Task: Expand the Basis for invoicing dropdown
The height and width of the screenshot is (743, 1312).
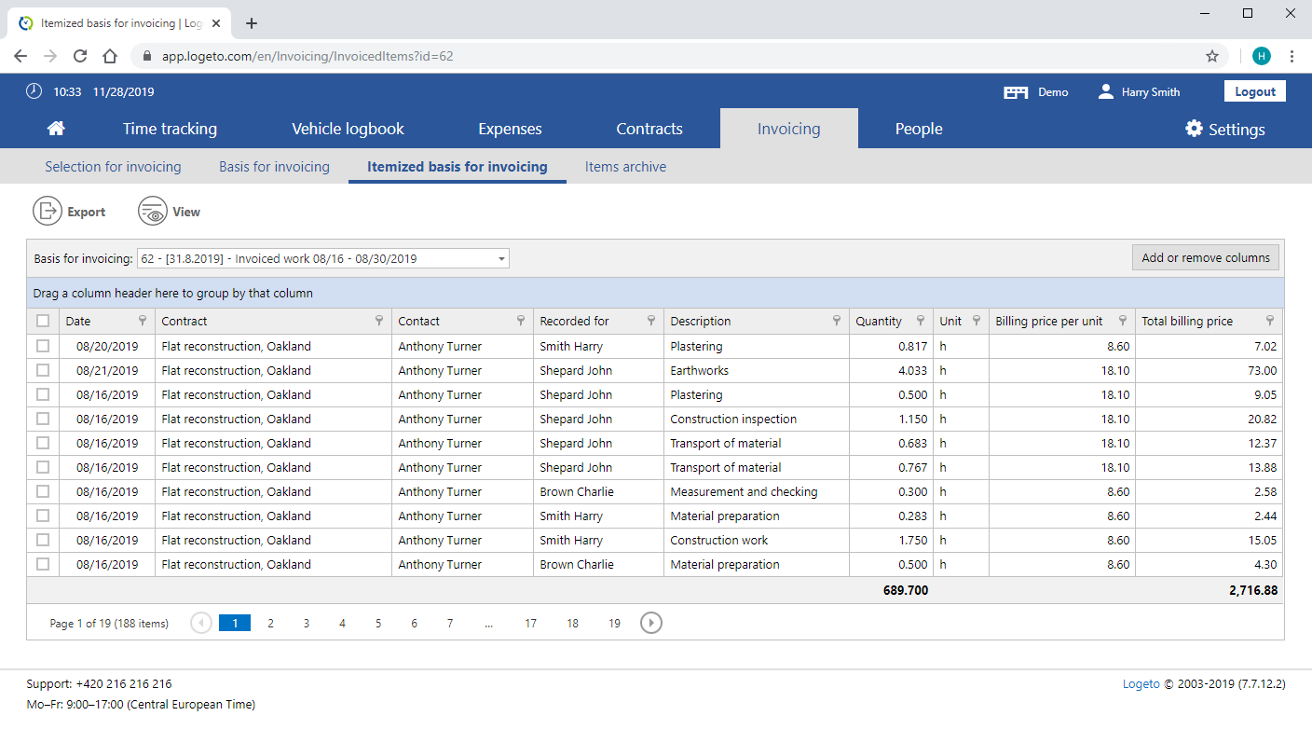Action: [501, 258]
